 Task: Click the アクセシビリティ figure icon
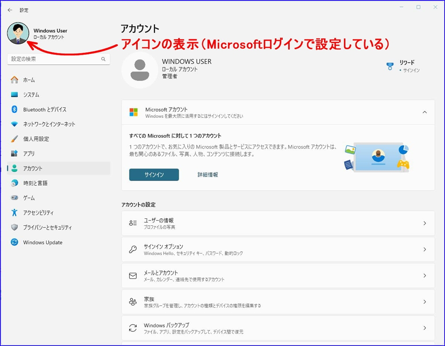pos(14,212)
